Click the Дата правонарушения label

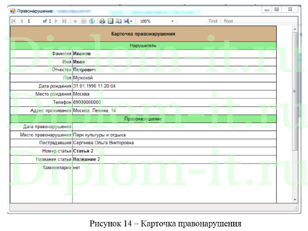point(47,127)
